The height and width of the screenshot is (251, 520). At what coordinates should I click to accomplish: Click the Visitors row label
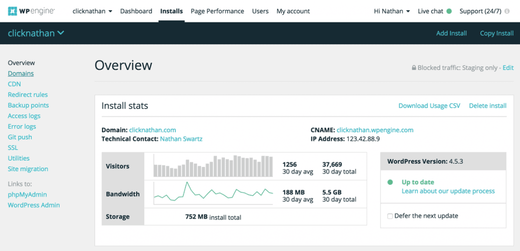point(117,166)
